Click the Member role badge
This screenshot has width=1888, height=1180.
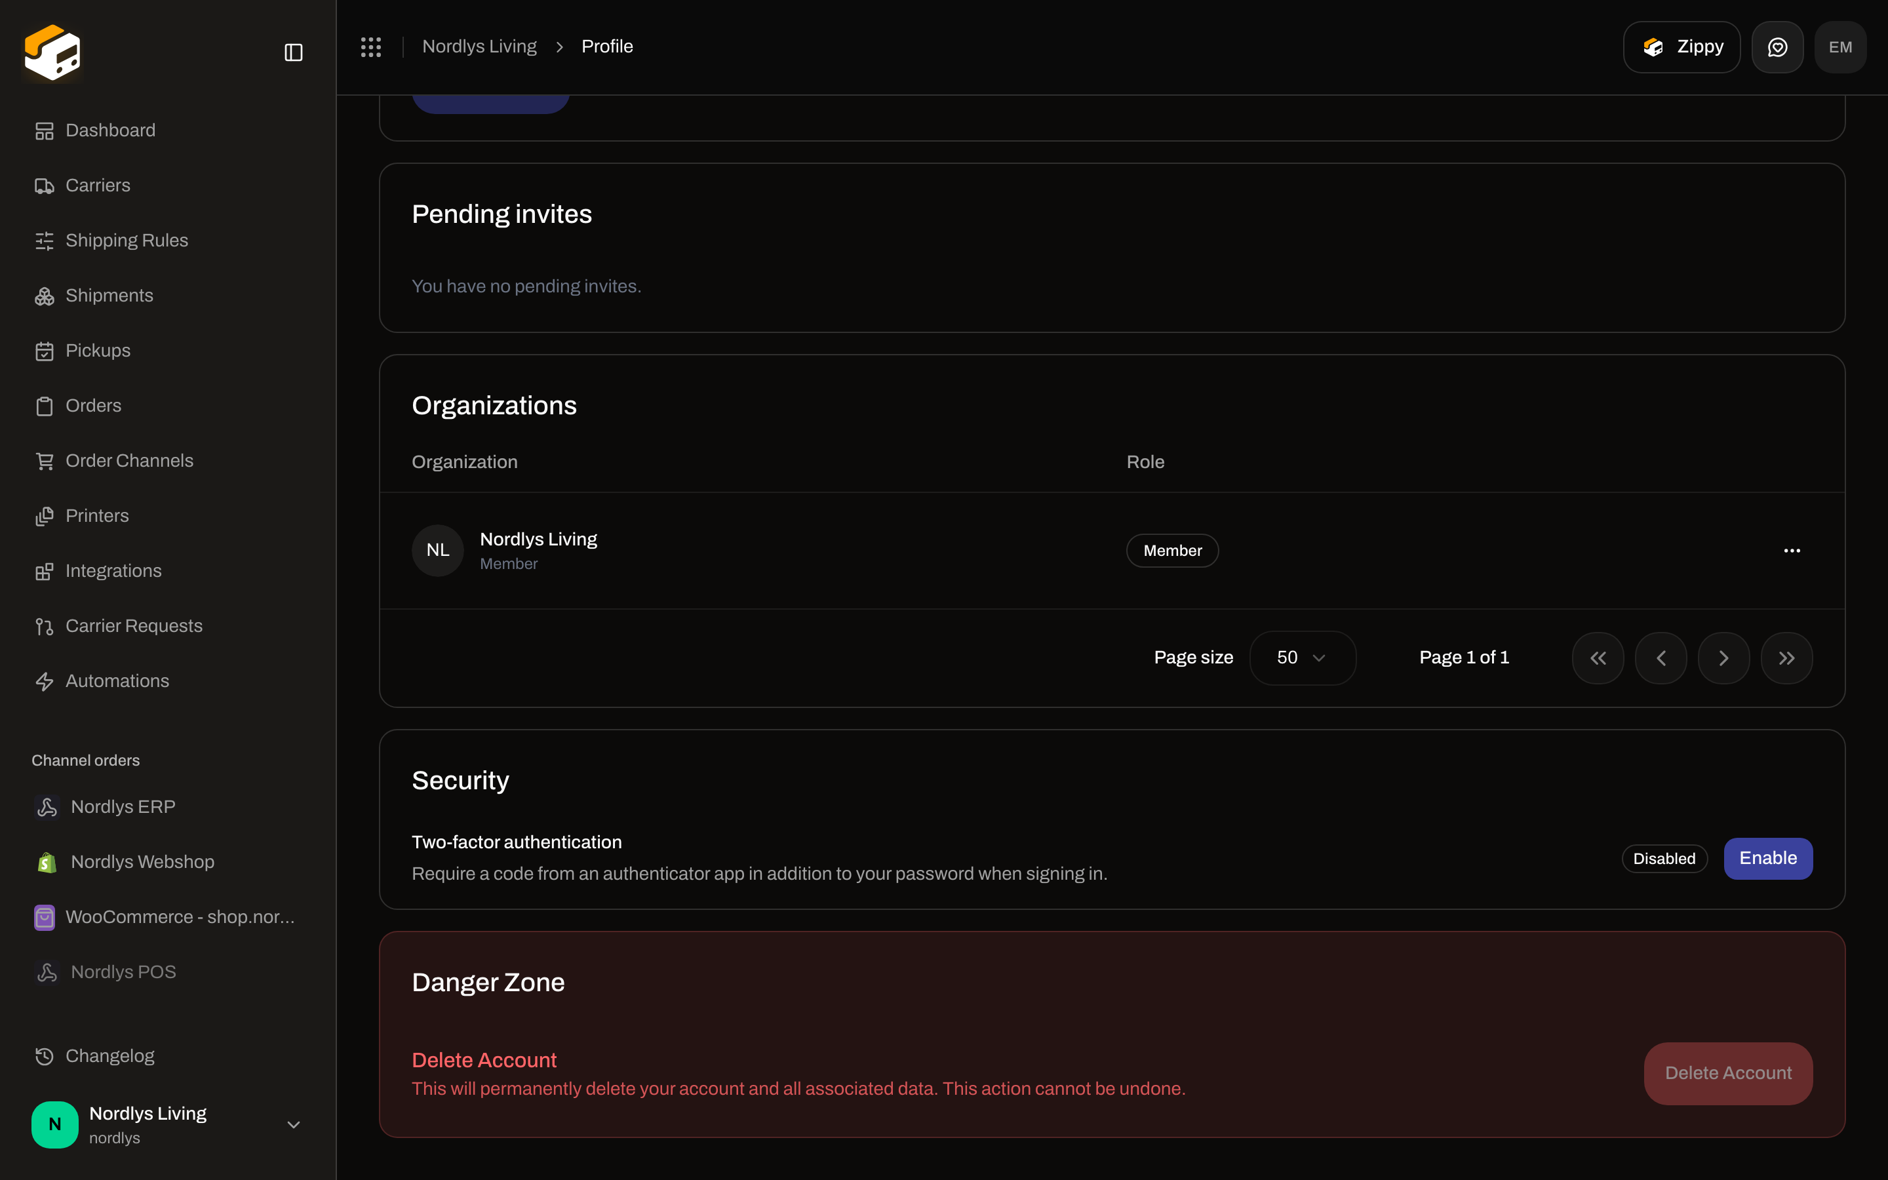[1173, 551]
